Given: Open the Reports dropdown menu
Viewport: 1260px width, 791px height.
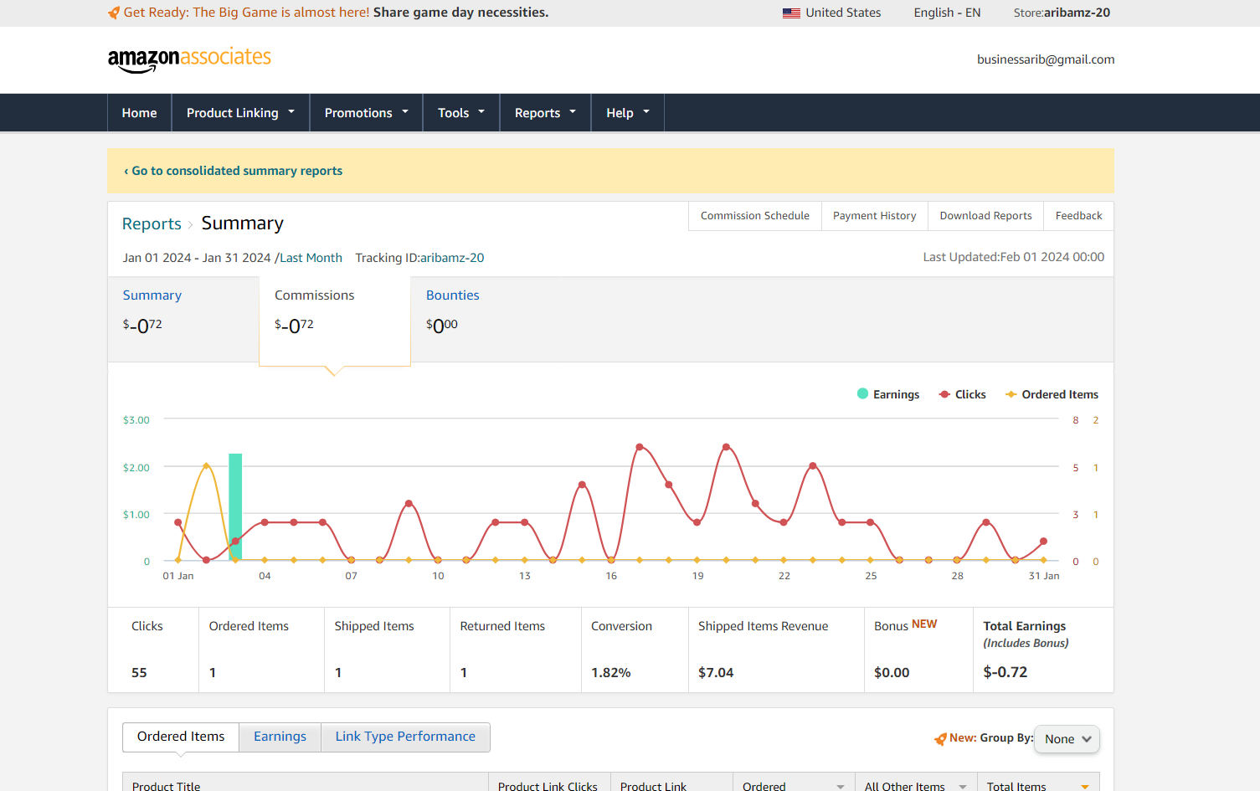Looking at the screenshot, I should (x=546, y=113).
